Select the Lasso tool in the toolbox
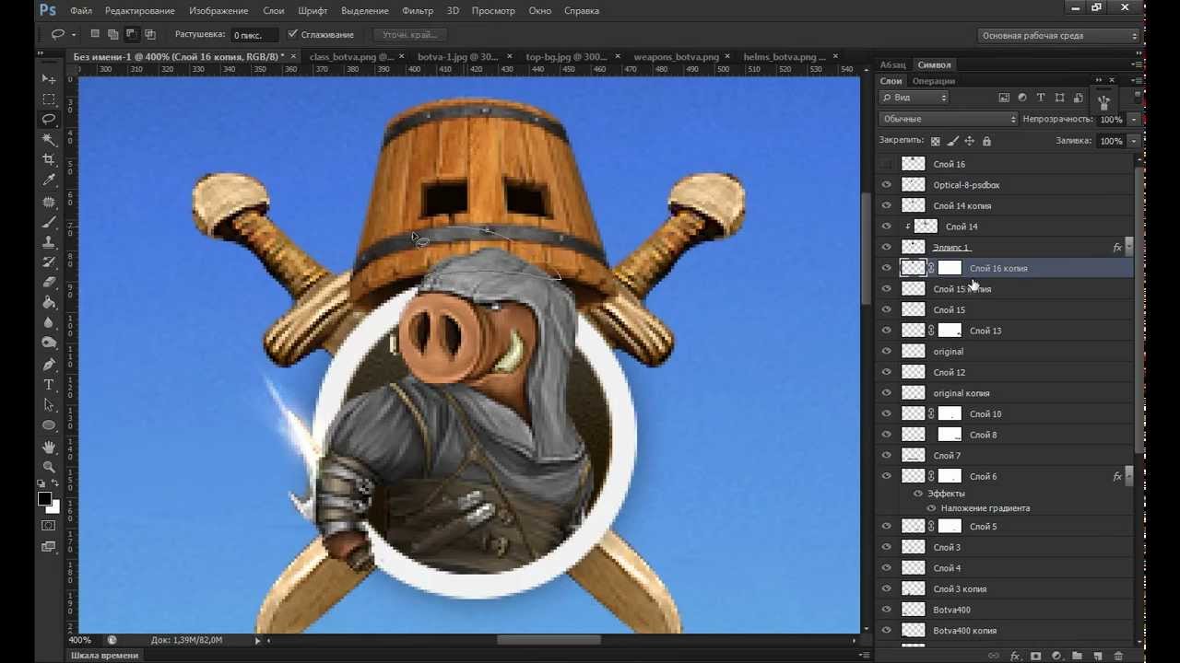Image resolution: width=1180 pixels, height=663 pixels. [x=49, y=120]
